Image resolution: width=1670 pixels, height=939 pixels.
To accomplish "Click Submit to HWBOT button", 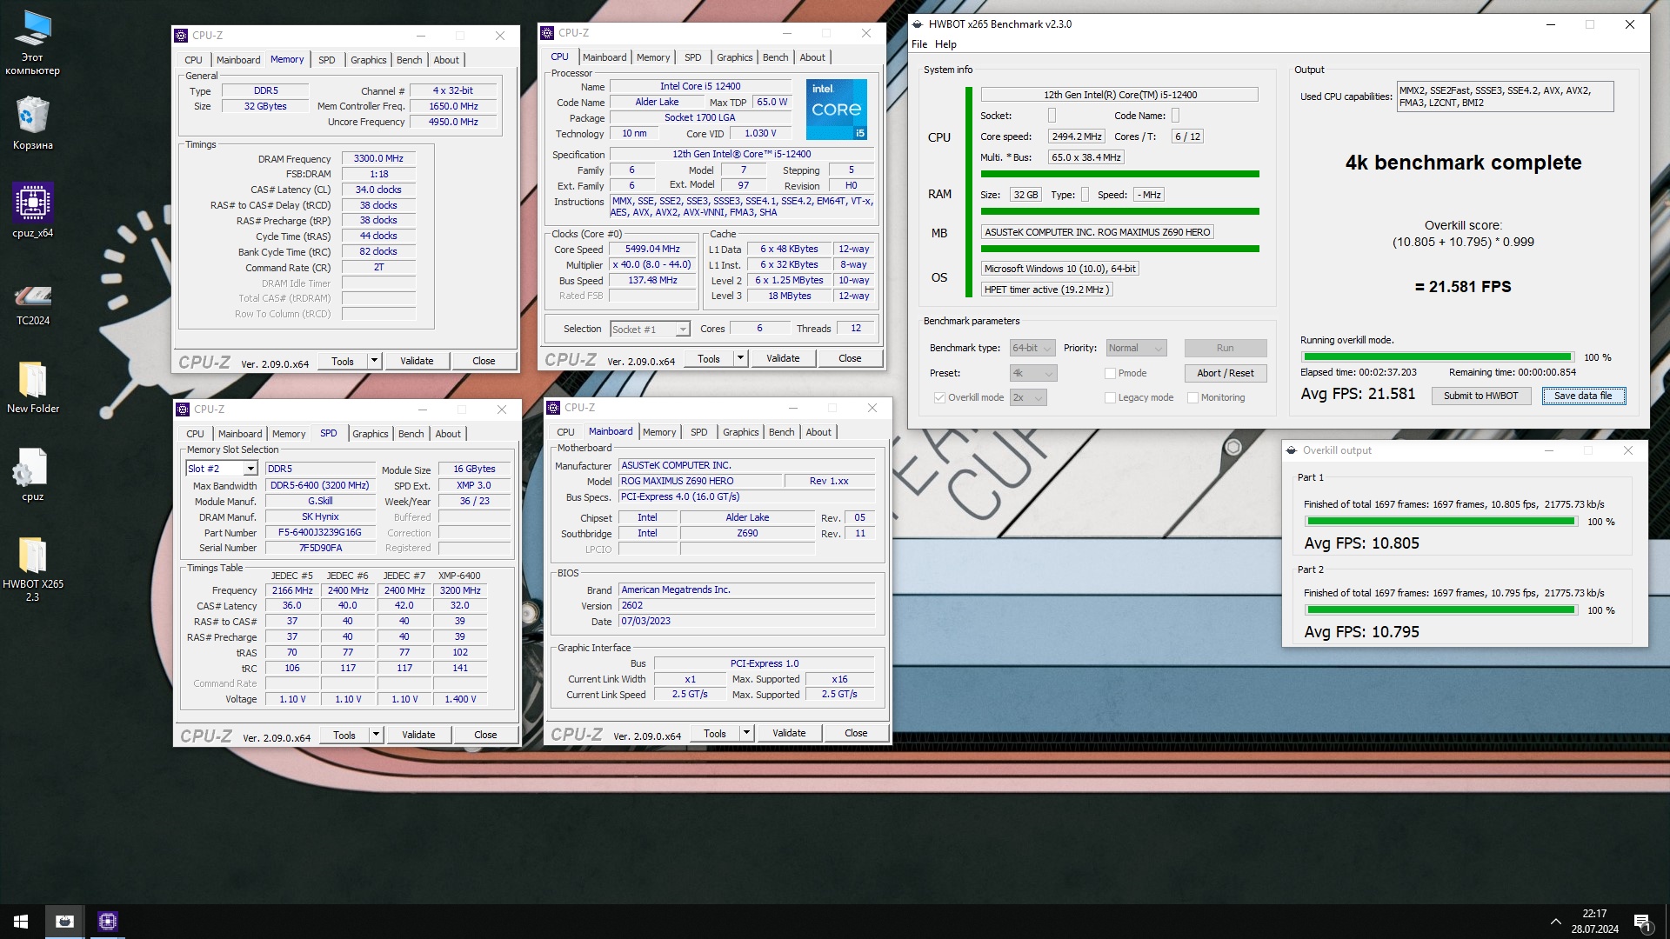I will 1480,396.
